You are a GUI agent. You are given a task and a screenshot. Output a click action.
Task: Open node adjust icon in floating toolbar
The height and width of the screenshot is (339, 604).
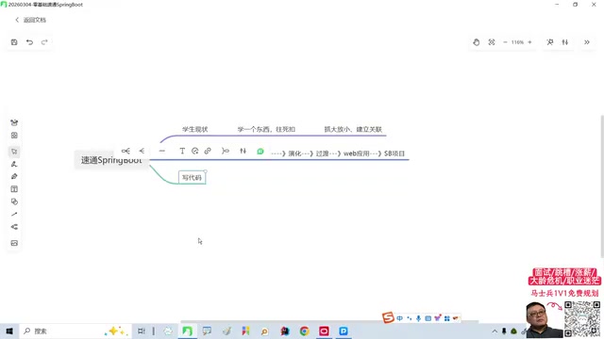tap(243, 151)
